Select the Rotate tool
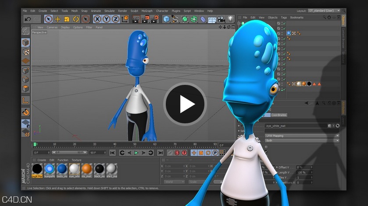Viewport: 368px width, 206px height. pyautogui.click(x=76, y=19)
